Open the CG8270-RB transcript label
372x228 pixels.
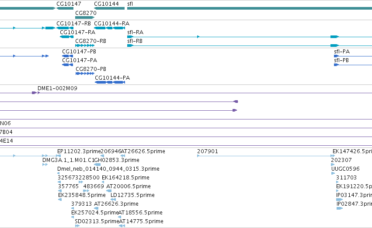point(90,41)
